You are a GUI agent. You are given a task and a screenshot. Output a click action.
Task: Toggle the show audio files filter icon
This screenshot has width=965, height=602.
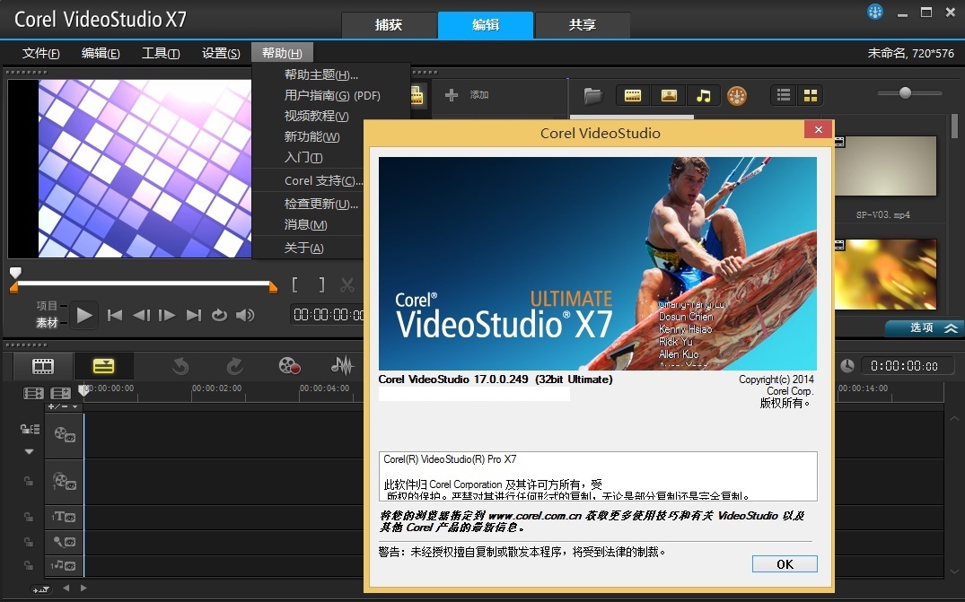pos(703,95)
